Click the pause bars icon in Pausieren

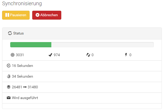tap(7, 15)
